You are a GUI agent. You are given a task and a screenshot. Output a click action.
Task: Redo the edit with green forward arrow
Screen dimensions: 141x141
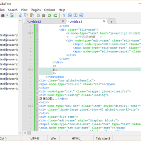(55, 15)
